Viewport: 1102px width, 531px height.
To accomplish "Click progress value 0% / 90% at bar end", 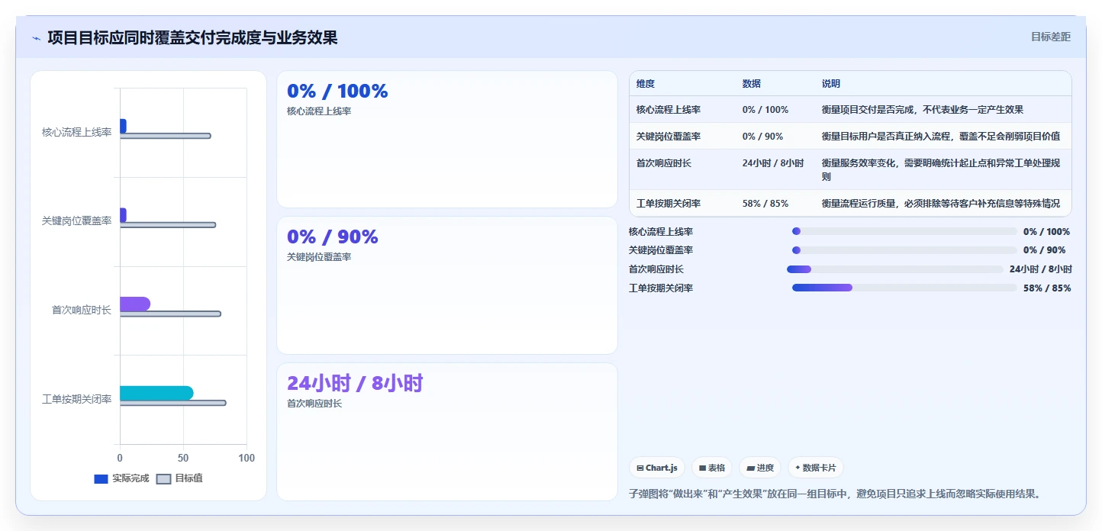I will click(x=1045, y=250).
